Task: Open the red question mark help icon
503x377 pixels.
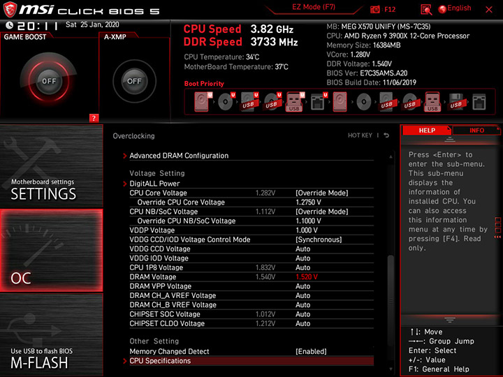Action: [94, 118]
